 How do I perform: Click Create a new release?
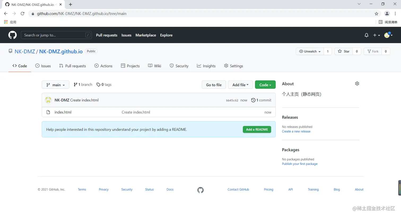pyautogui.click(x=296, y=131)
